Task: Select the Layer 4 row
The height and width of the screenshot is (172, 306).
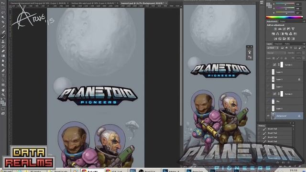Action: [x=284, y=72]
